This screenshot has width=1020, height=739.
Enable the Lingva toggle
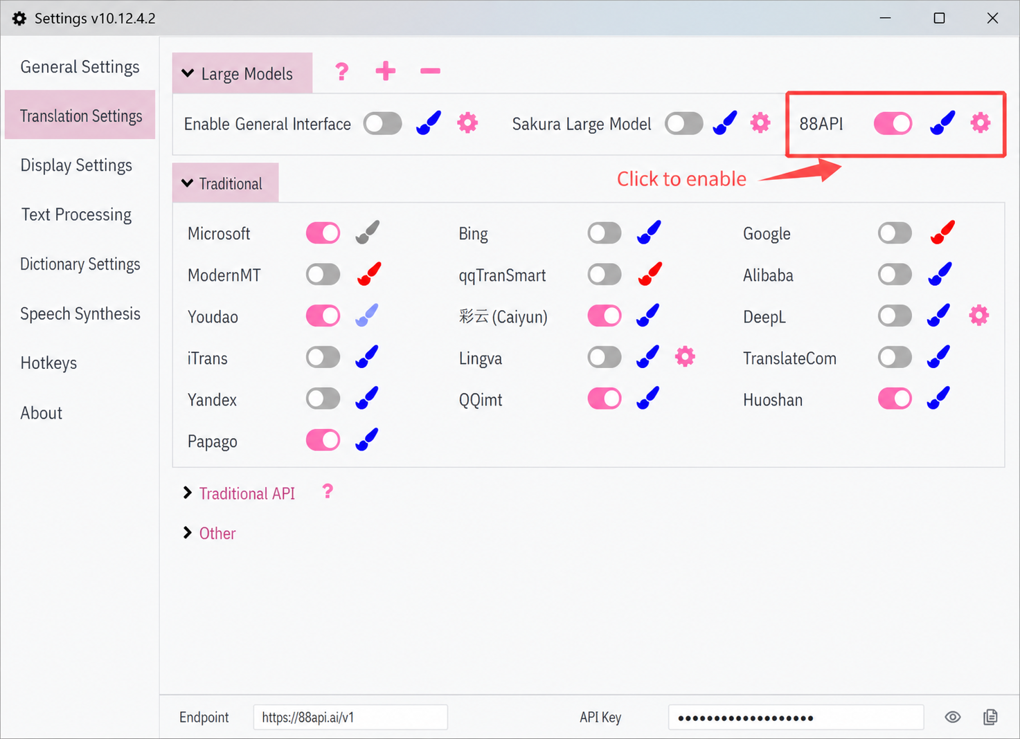[x=605, y=358]
